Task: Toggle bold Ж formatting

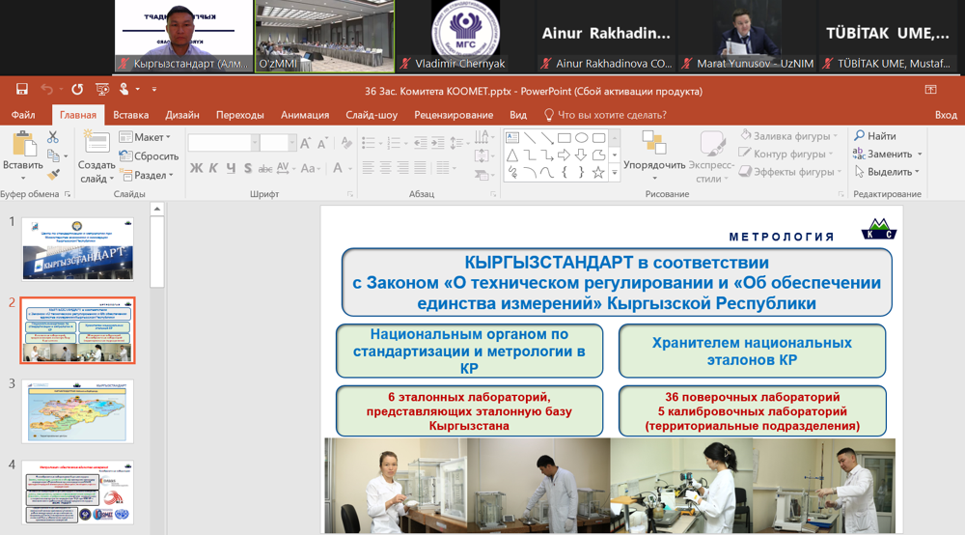Action: [196, 168]
